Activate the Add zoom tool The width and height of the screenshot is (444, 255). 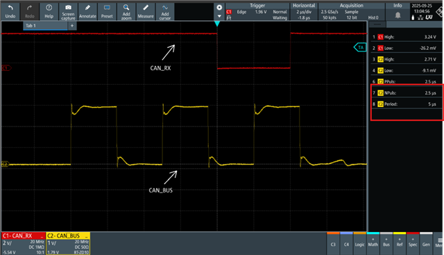click(126, 12)
